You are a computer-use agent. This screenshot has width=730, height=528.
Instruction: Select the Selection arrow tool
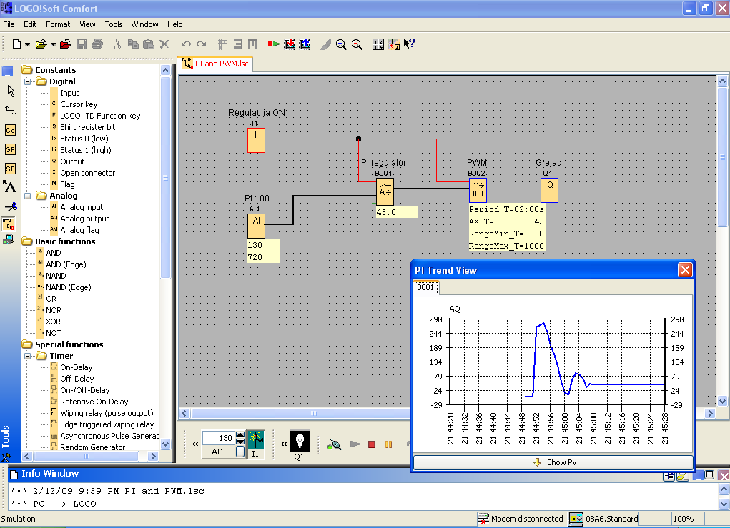point(10,91)
